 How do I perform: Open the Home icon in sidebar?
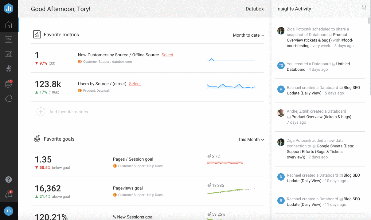(9, 25)
